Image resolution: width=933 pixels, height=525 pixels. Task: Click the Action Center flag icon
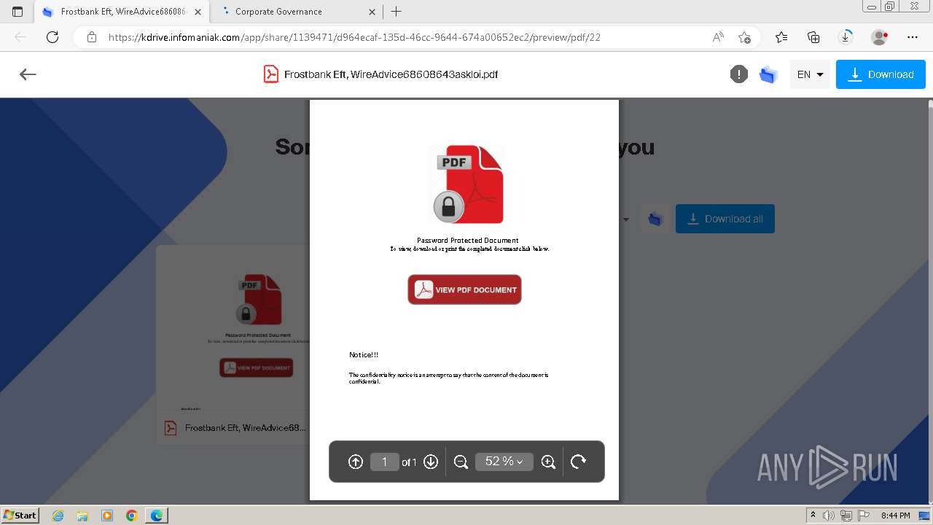(x=862, y=516)
